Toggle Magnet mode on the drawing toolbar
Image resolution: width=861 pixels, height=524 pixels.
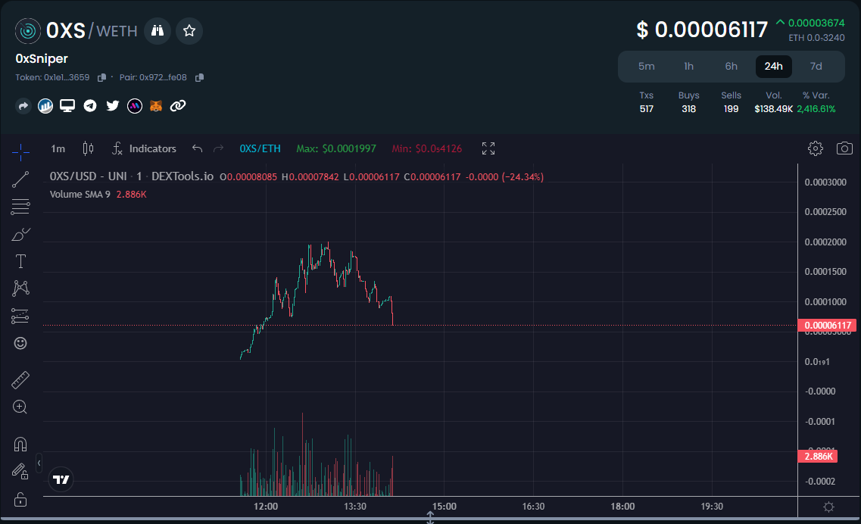[x=20, y=444]
